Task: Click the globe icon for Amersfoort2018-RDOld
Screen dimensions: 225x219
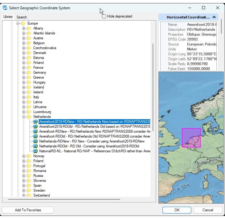Action: point(35,127)
